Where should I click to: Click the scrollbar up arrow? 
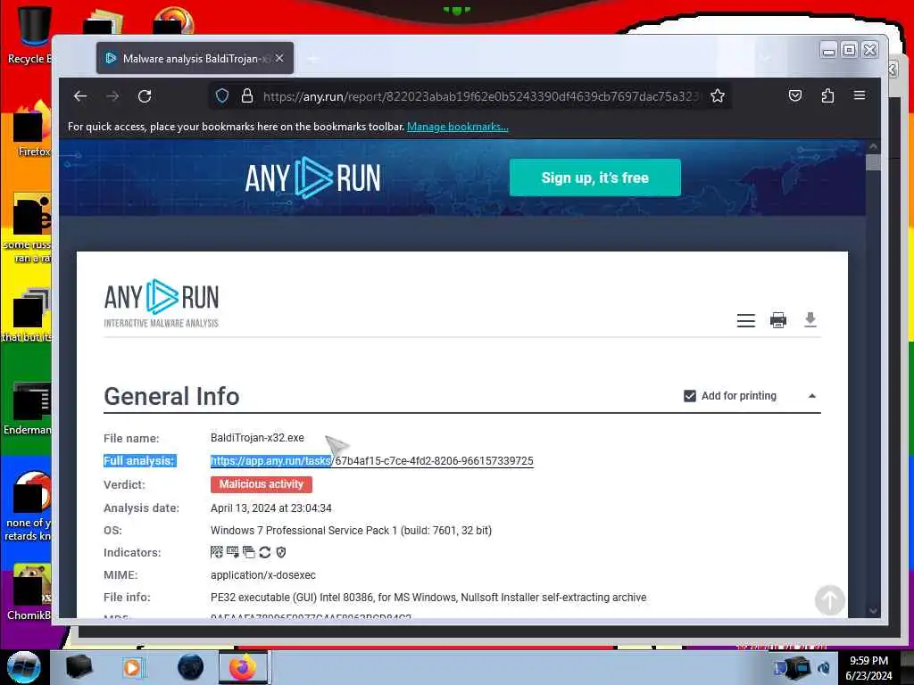(873, 146)
